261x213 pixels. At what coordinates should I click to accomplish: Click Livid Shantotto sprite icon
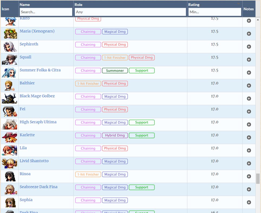tap(9, 163)
